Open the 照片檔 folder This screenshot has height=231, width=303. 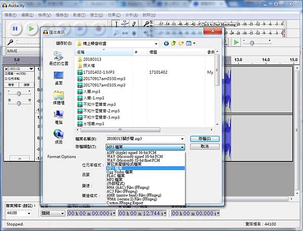pyautogui.click(x=86, y=66)
